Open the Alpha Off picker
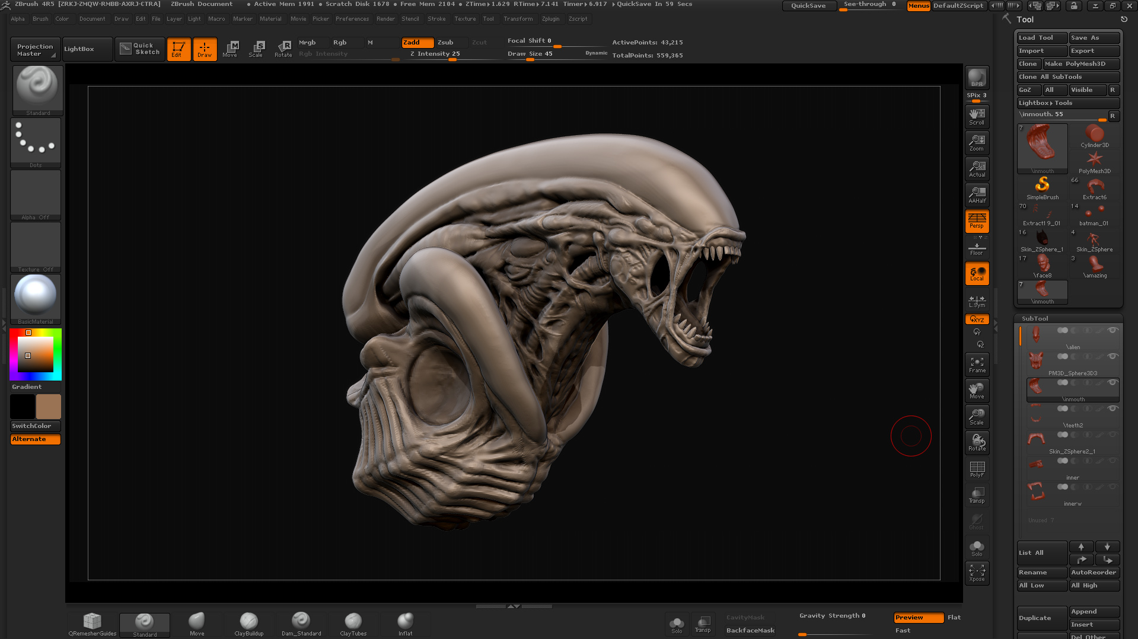Image resolution: width=1138 pixels, height=639 pixels. tap(36, 195)
